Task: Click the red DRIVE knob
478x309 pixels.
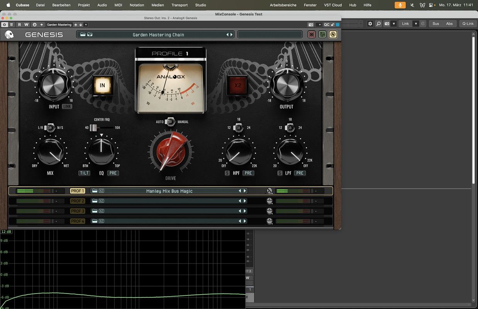Action: pyautogui.click(x=170, y=151)
